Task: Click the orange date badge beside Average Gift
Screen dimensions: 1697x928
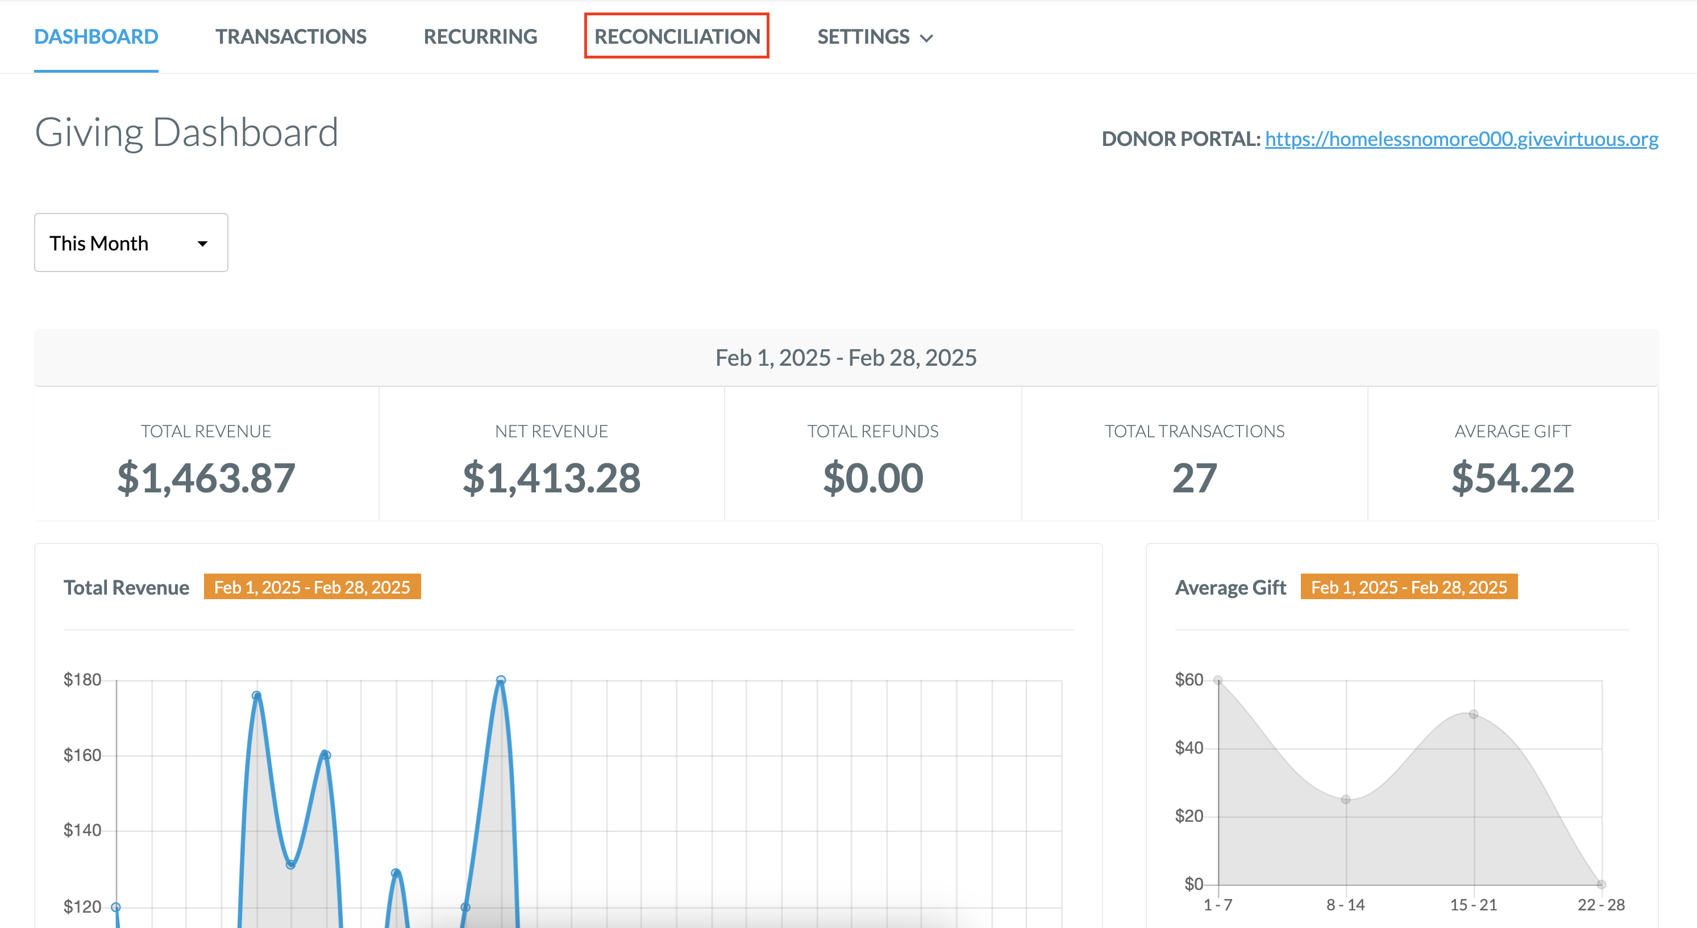Action: pyautogui.click(x=1409, y=587)
